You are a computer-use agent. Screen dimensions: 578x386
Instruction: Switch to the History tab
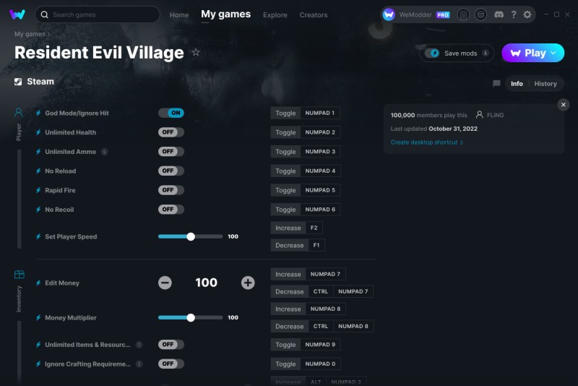point(545,84)
